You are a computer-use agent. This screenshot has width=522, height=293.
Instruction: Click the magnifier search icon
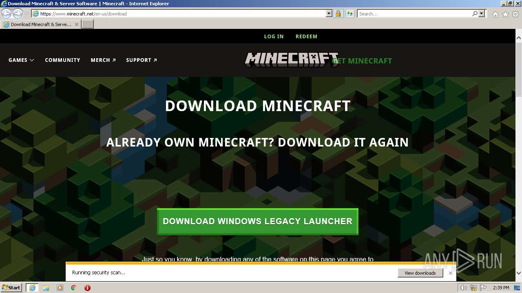(475, 13)
